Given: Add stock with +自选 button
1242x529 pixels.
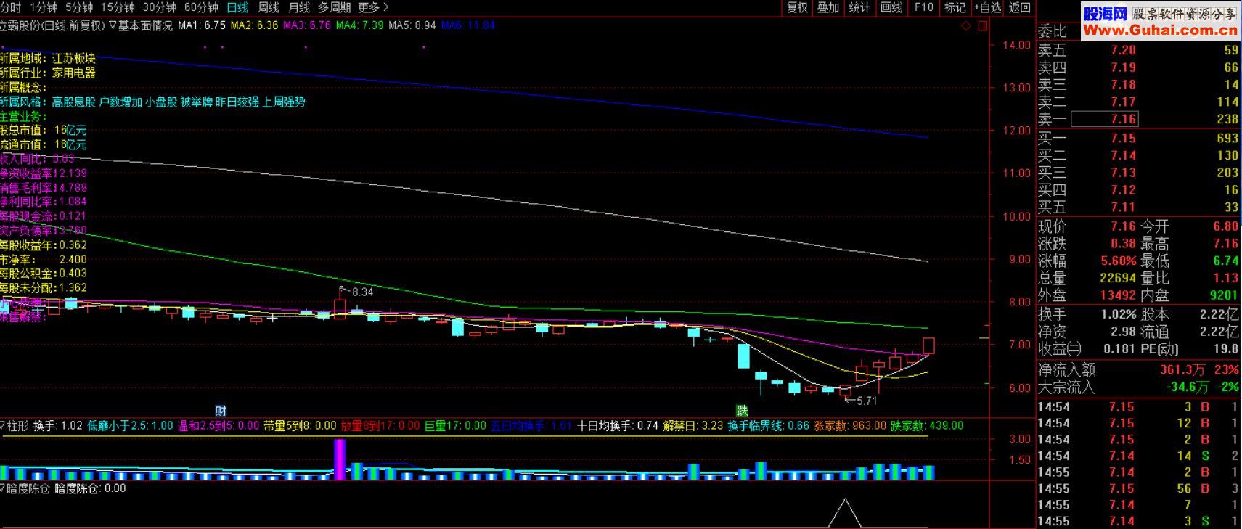Looking at the screenshot, I should [987, 7].
